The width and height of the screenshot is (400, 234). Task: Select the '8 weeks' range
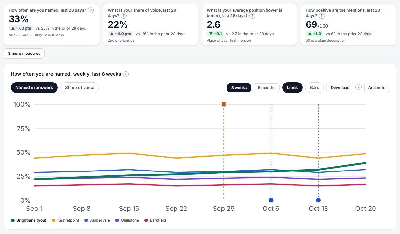click(x=239, y=88)
